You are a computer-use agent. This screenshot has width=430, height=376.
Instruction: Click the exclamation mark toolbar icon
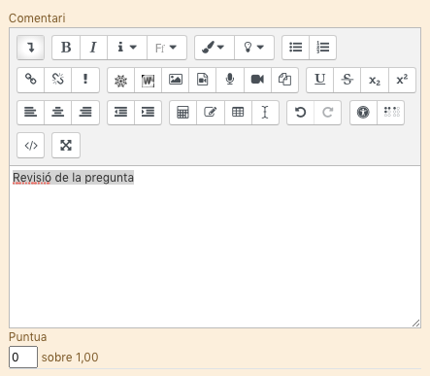(x=85, y=80)
